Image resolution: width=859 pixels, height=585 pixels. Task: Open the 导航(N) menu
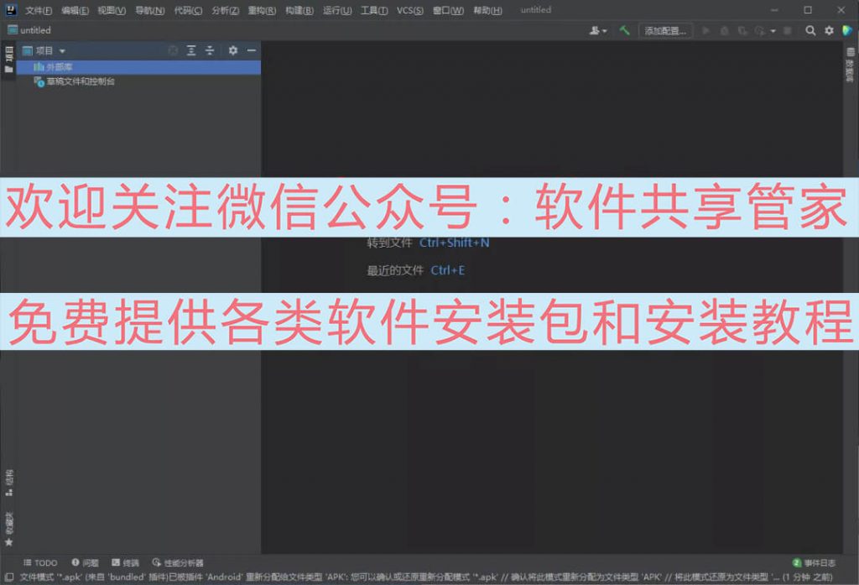[x=149, y=10]
